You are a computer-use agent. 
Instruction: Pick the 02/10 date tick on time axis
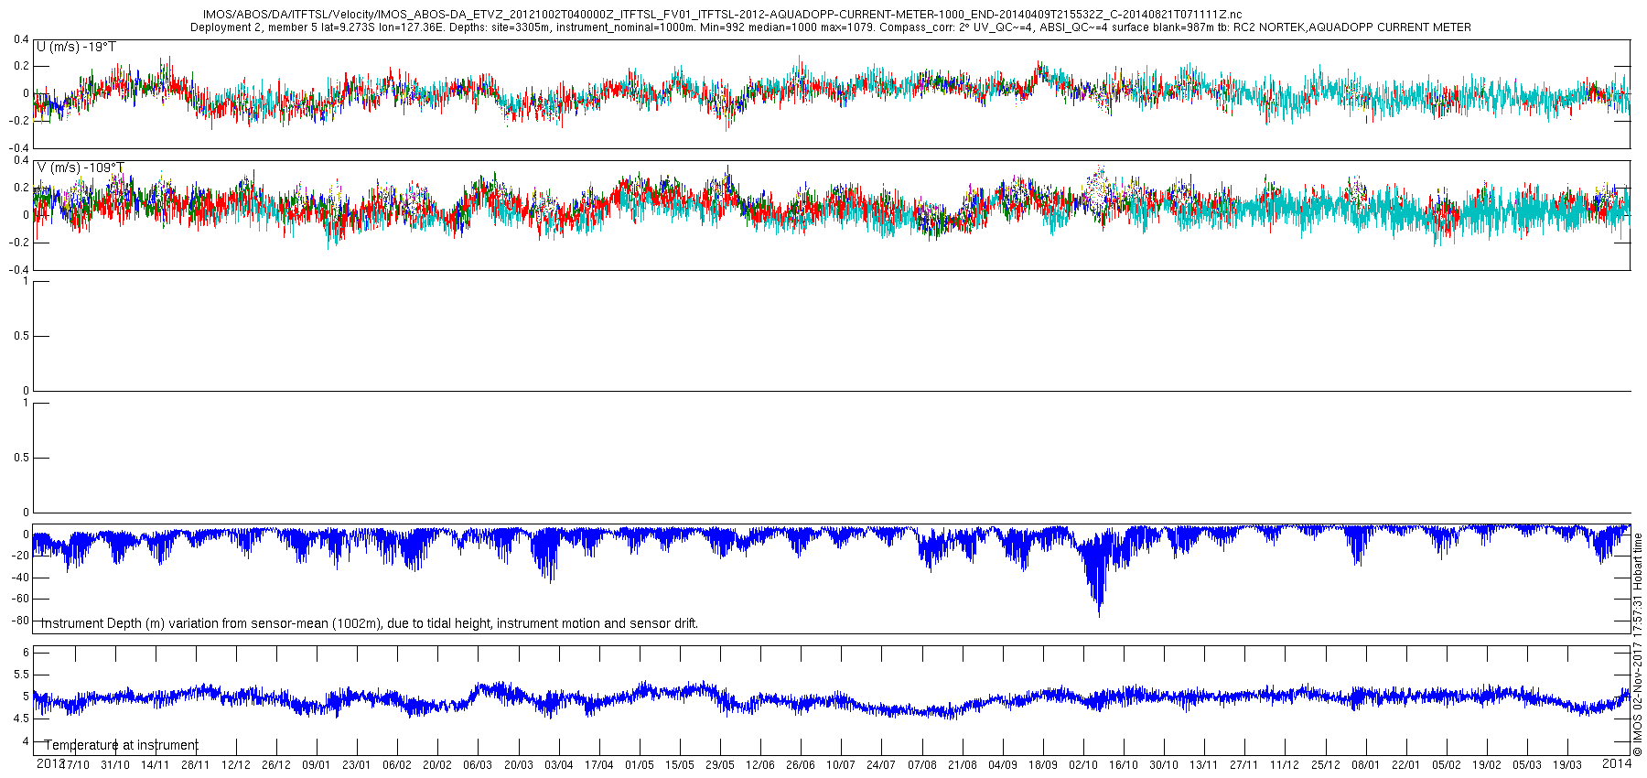1083,765
